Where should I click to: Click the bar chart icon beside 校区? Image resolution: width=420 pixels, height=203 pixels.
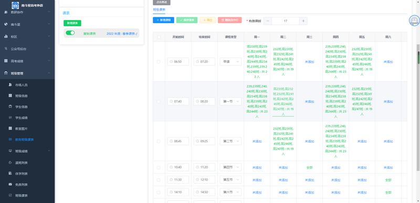(x=6, y=36)
